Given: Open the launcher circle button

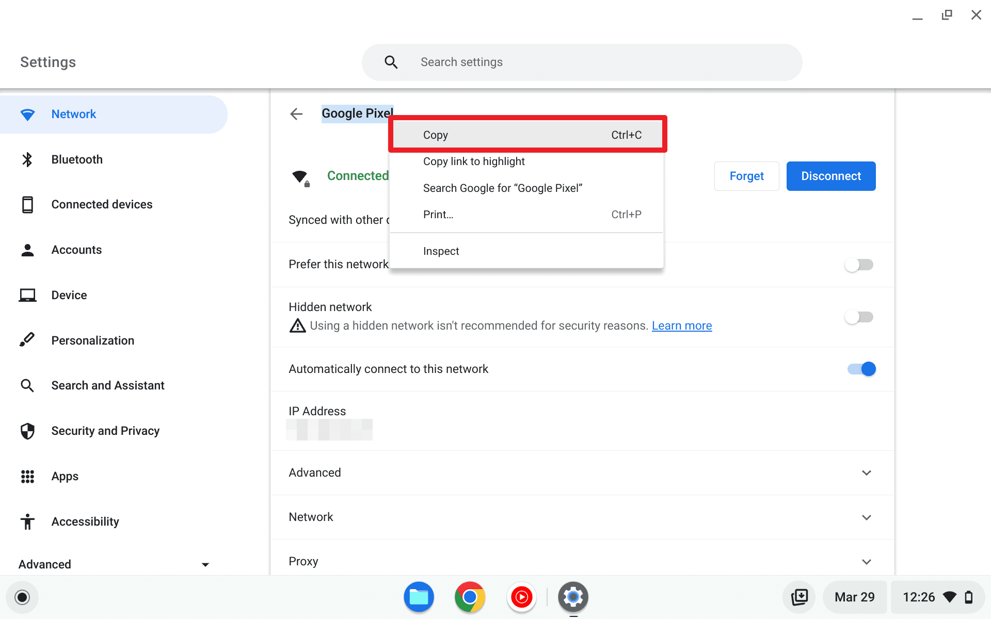Looking at the screenshot, I should coord(22,597).
